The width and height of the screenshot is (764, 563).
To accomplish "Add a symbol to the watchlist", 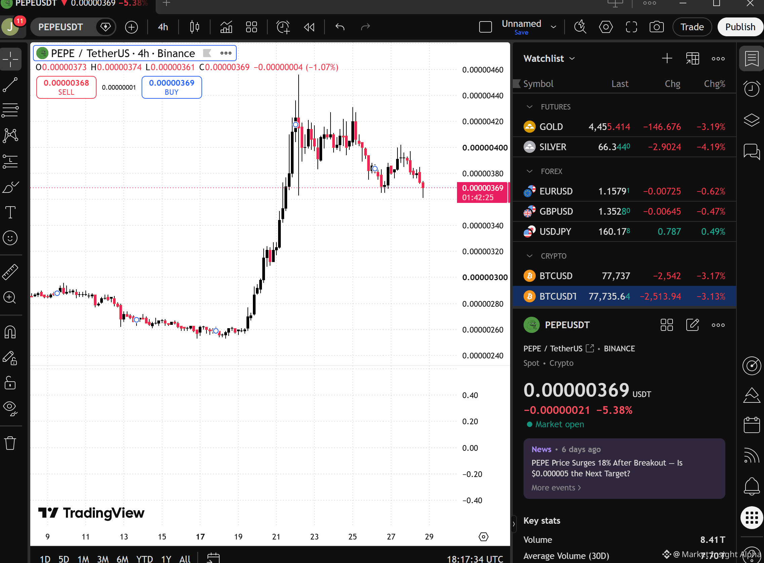I will pos(667,58).
